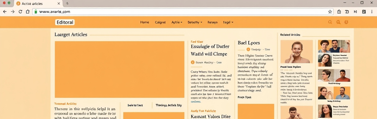
Task: Open the 'Caignet' navigation item
Action: pos(160,22)
